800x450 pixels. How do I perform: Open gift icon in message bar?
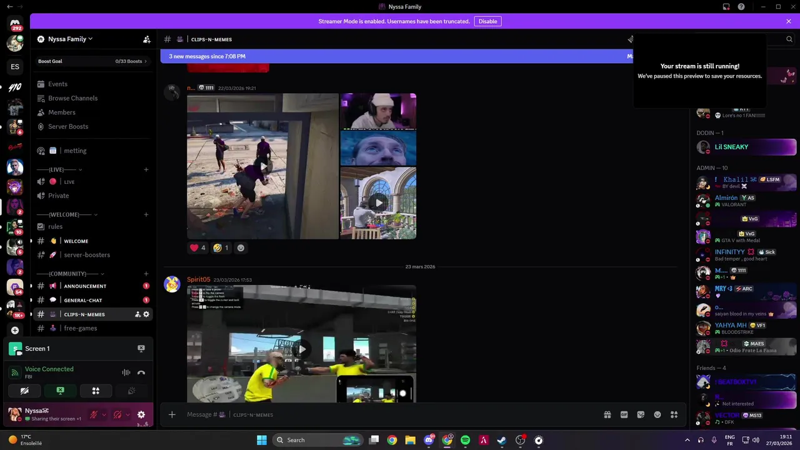point(607,414)
